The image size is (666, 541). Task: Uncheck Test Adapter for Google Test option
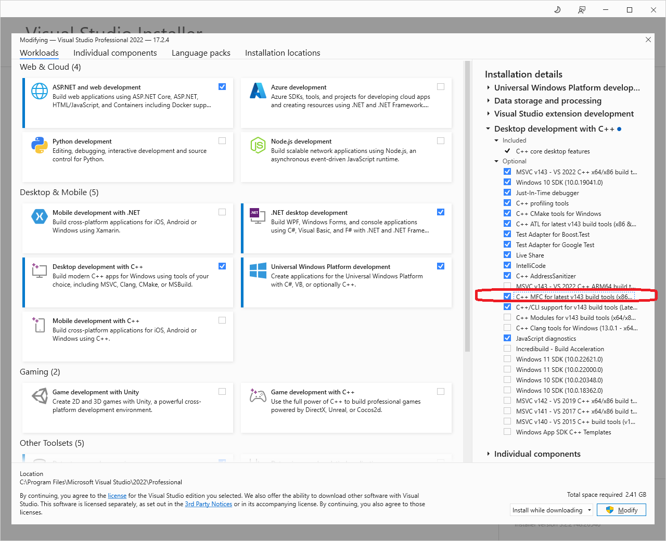(507, 244)
